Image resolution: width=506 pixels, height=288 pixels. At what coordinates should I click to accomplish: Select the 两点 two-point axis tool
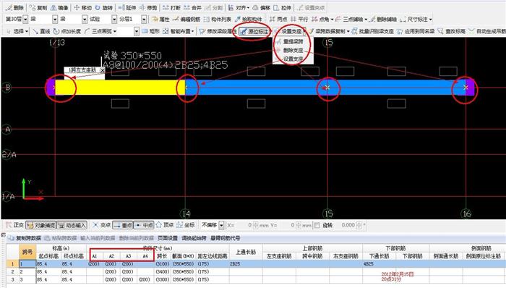pos(278,20)
